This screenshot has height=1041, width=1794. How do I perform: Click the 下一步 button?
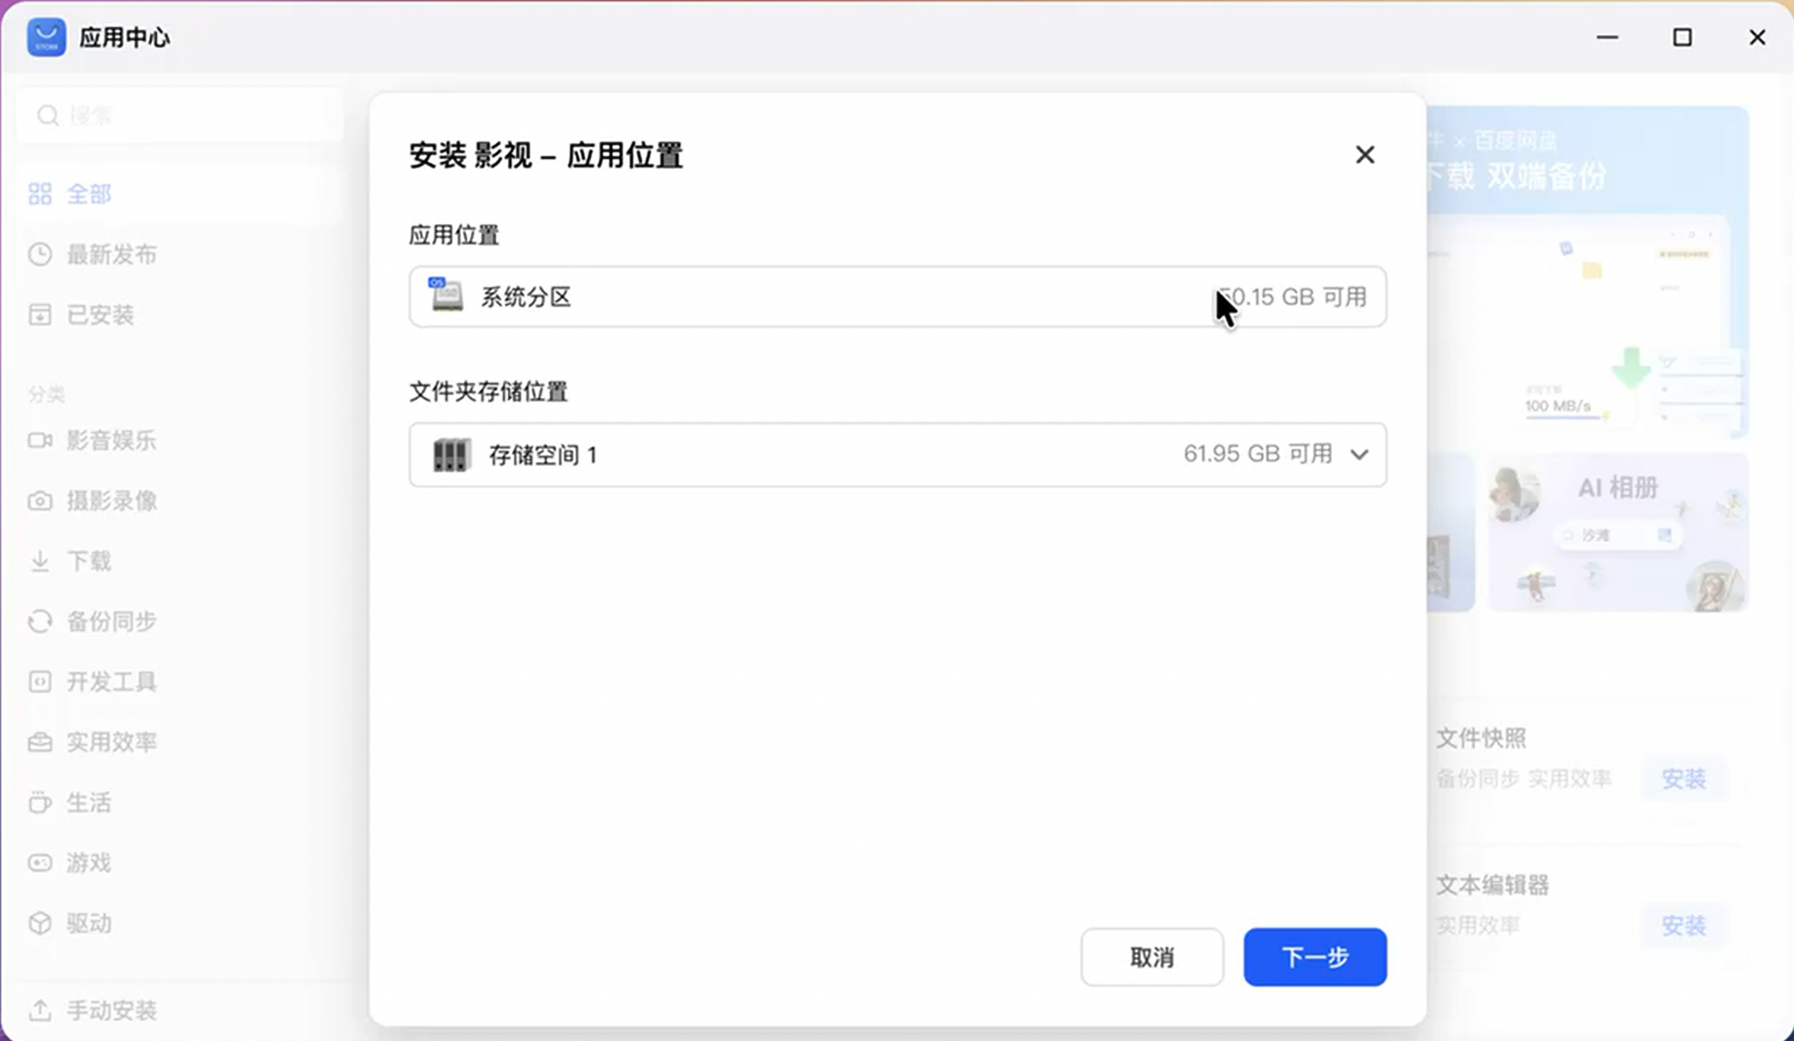1314,957
